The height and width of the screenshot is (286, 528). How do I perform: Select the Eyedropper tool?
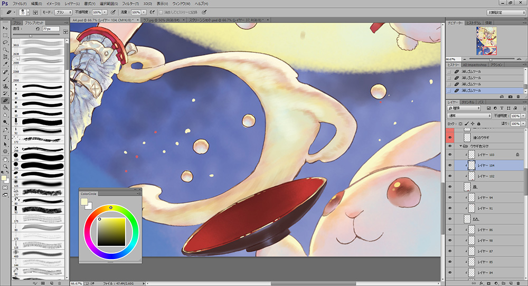point(5,64)
